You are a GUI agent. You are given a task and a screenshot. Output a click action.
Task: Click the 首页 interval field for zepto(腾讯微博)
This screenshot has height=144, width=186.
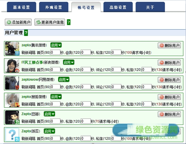point(55,53)
